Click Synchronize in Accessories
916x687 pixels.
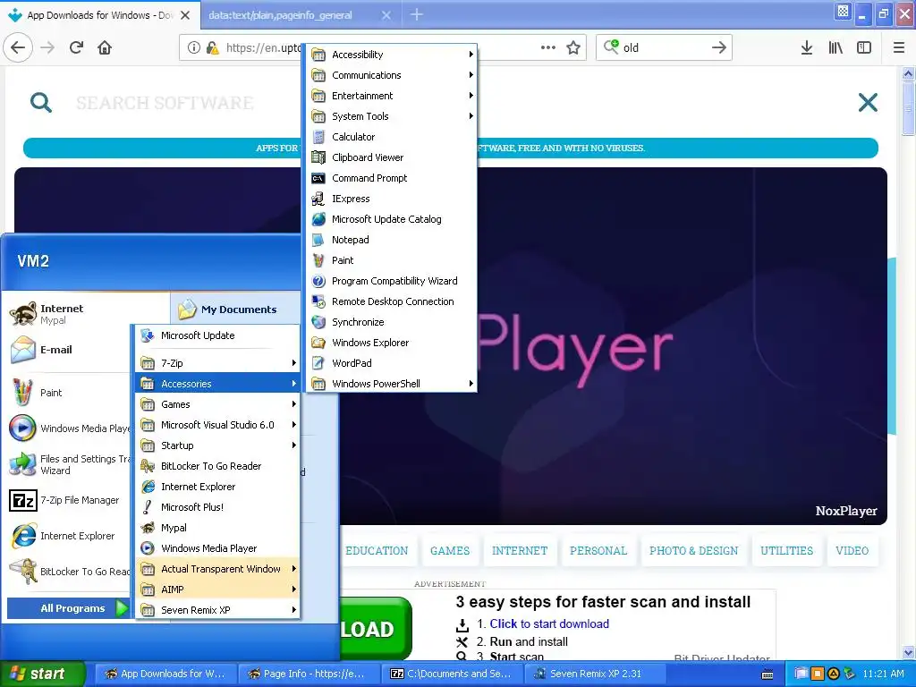click(392, 322)
